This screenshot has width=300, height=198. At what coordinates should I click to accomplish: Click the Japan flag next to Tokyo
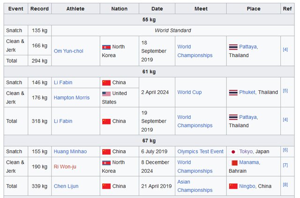[233, 152]
